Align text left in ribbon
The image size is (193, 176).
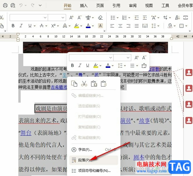point(112,26)
